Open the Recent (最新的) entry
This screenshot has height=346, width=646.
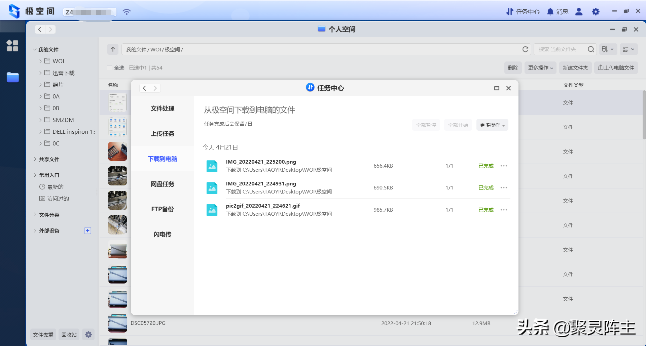click(x=51, y=187)
